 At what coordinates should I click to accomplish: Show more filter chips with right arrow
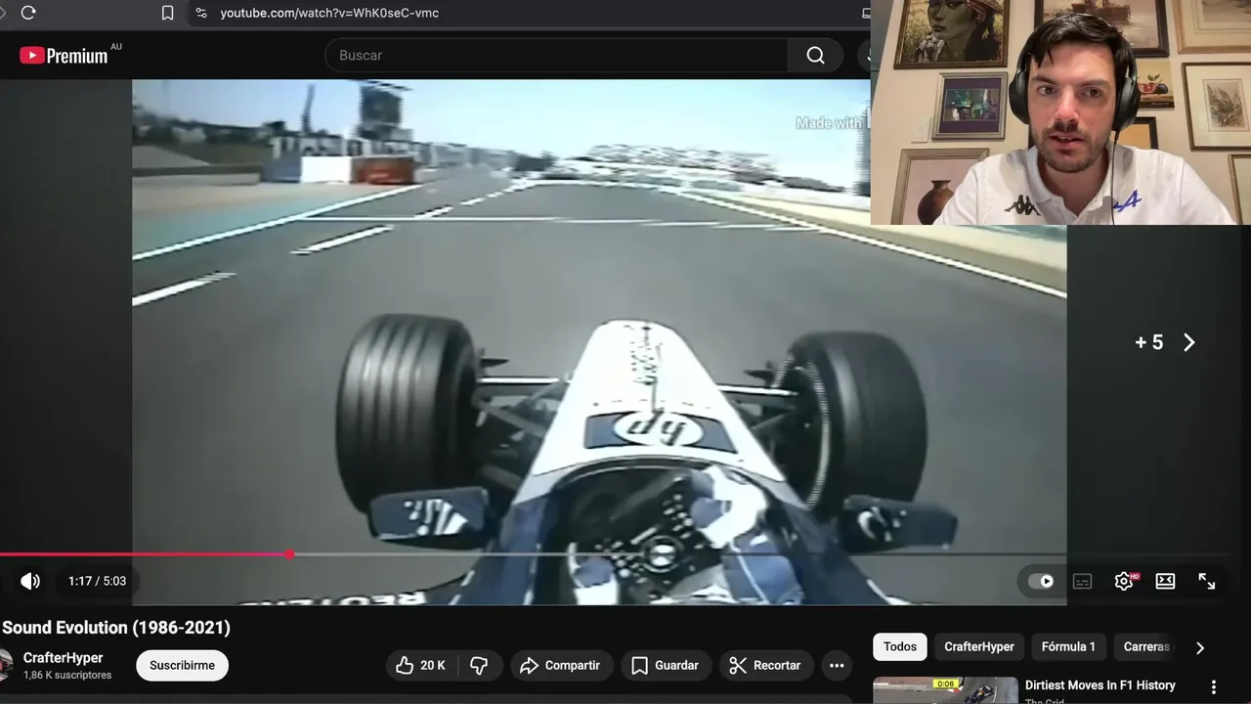1200,647
